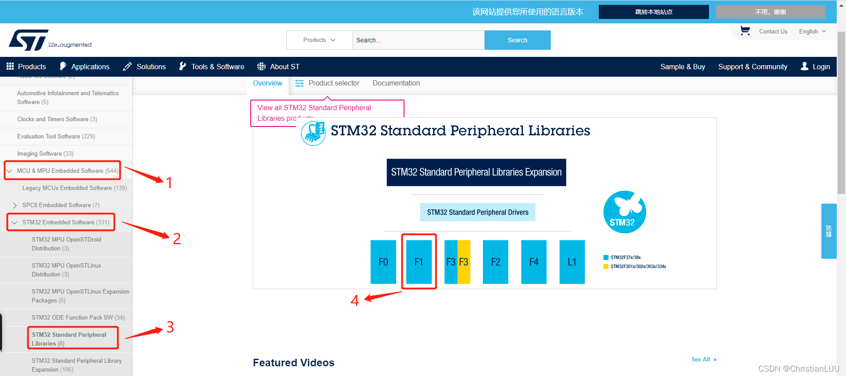Focus the Search text field

pyautogui.click(x=419, y=40)
